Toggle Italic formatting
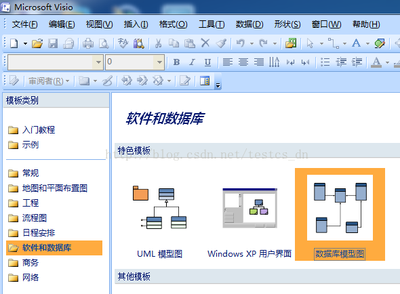The image size is (400, 294). [x=192, y=62]
